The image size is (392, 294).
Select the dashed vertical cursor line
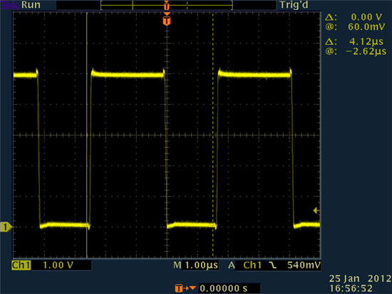click(x=213, y=135)
